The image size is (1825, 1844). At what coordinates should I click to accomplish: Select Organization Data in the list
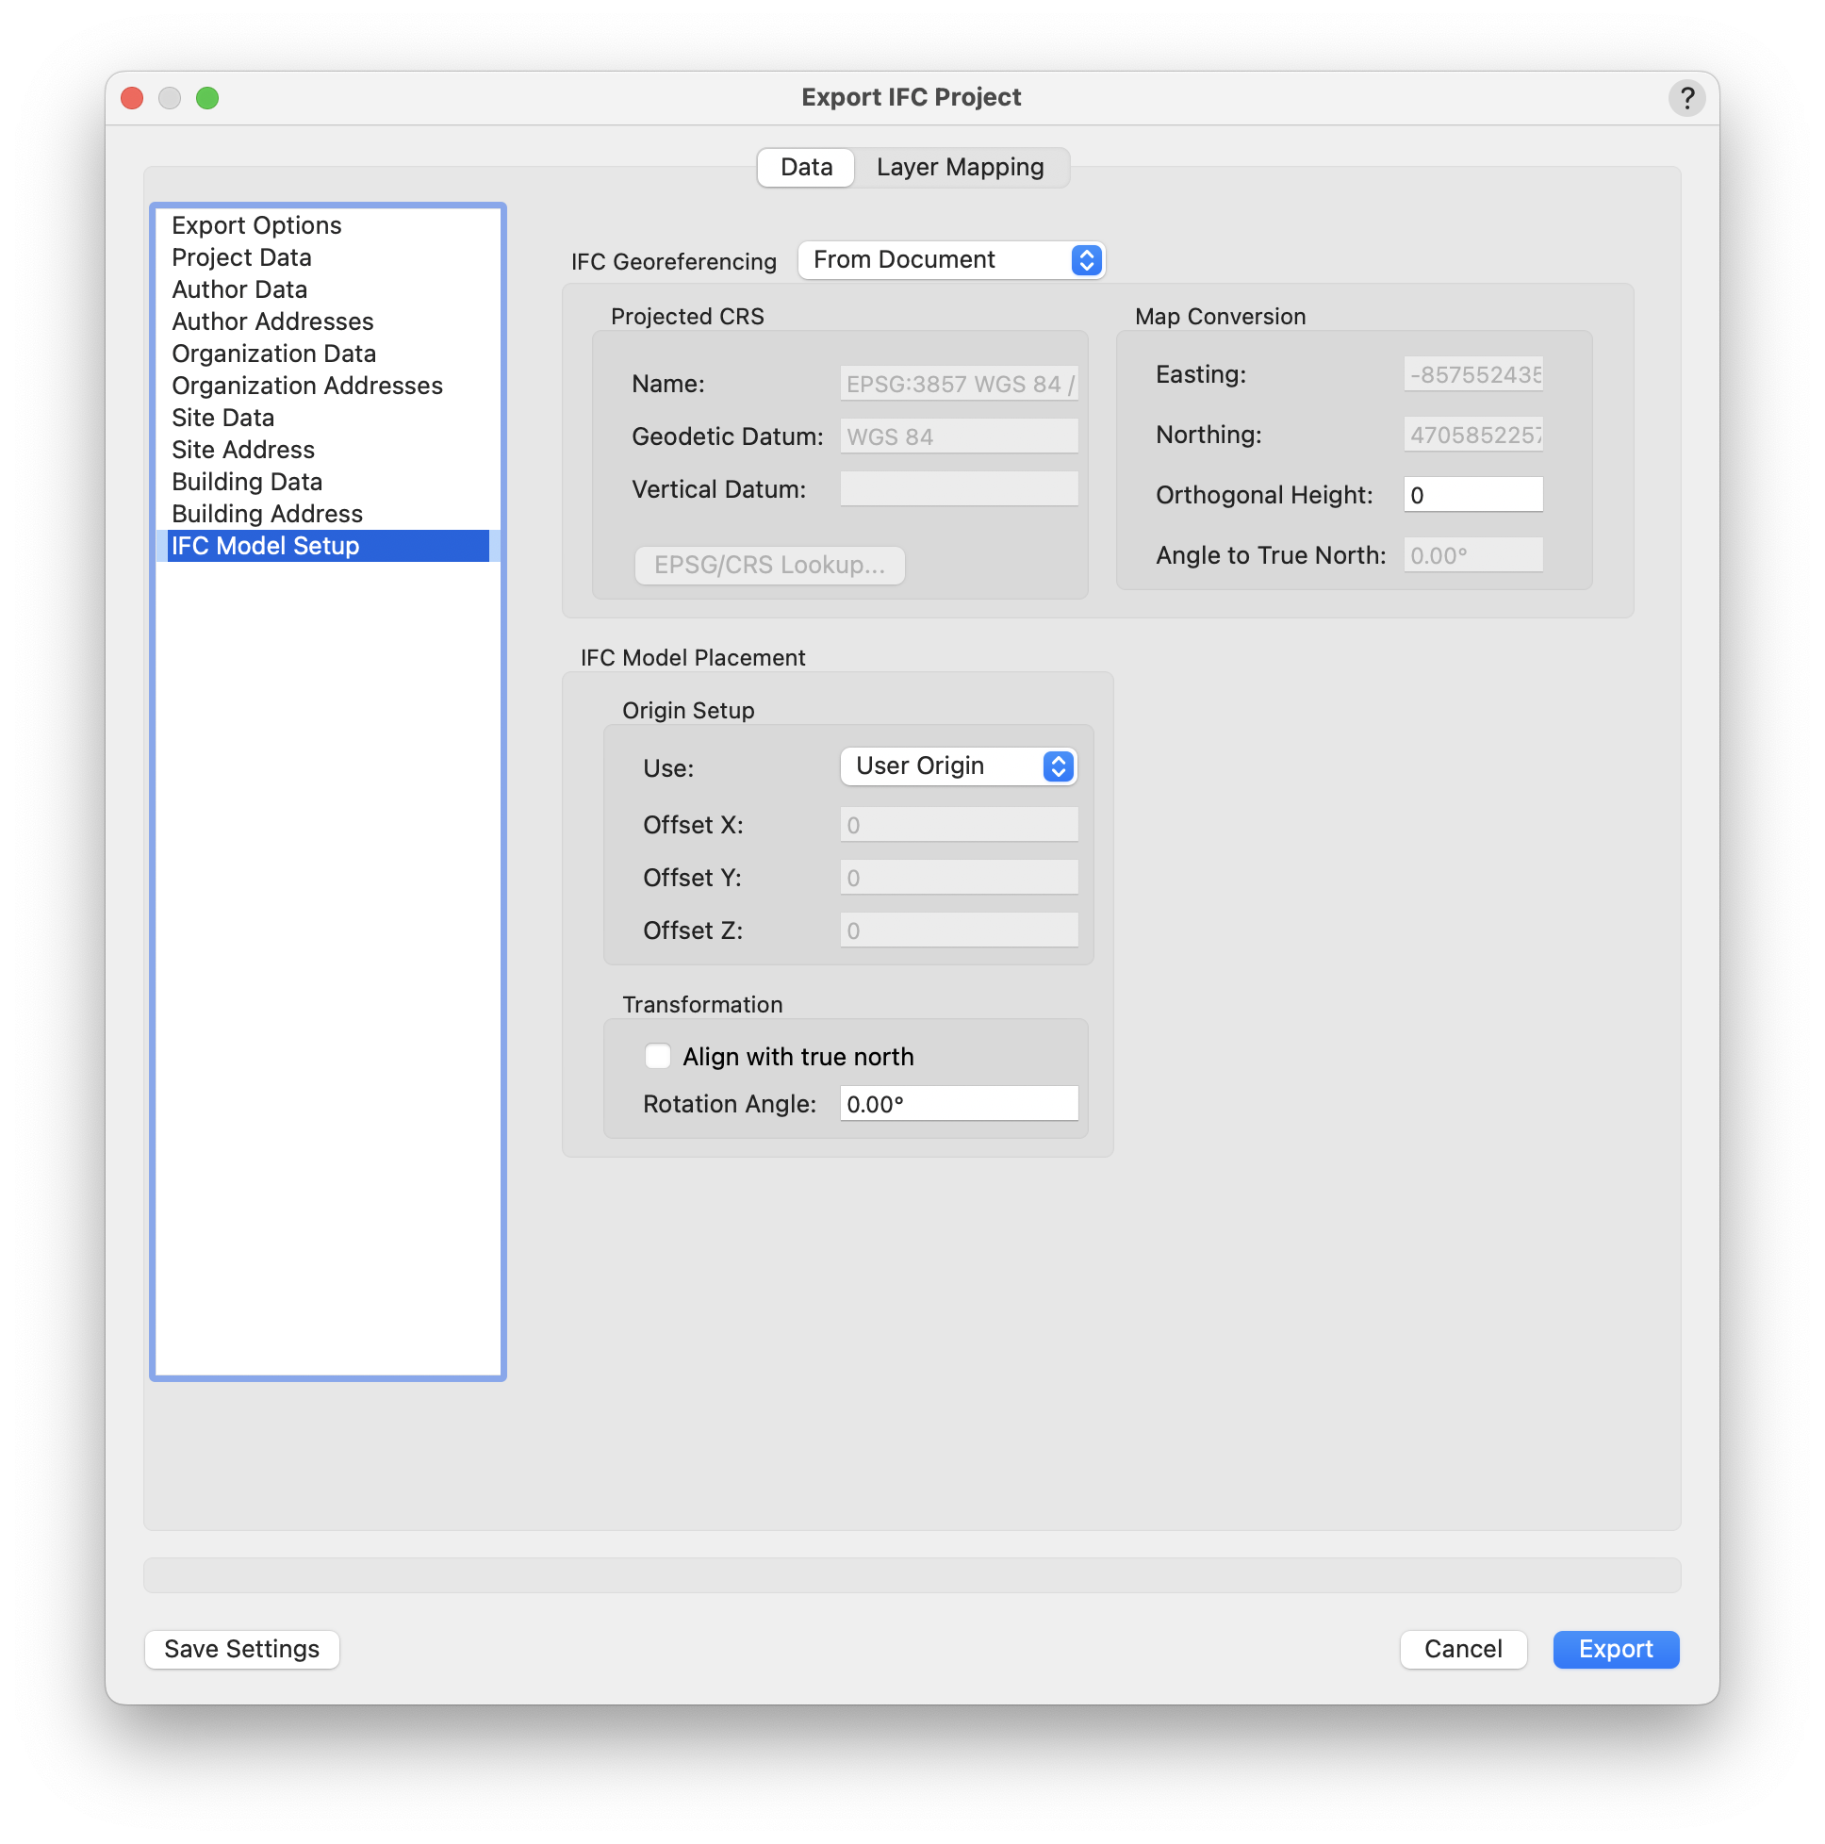pos(273,354)
